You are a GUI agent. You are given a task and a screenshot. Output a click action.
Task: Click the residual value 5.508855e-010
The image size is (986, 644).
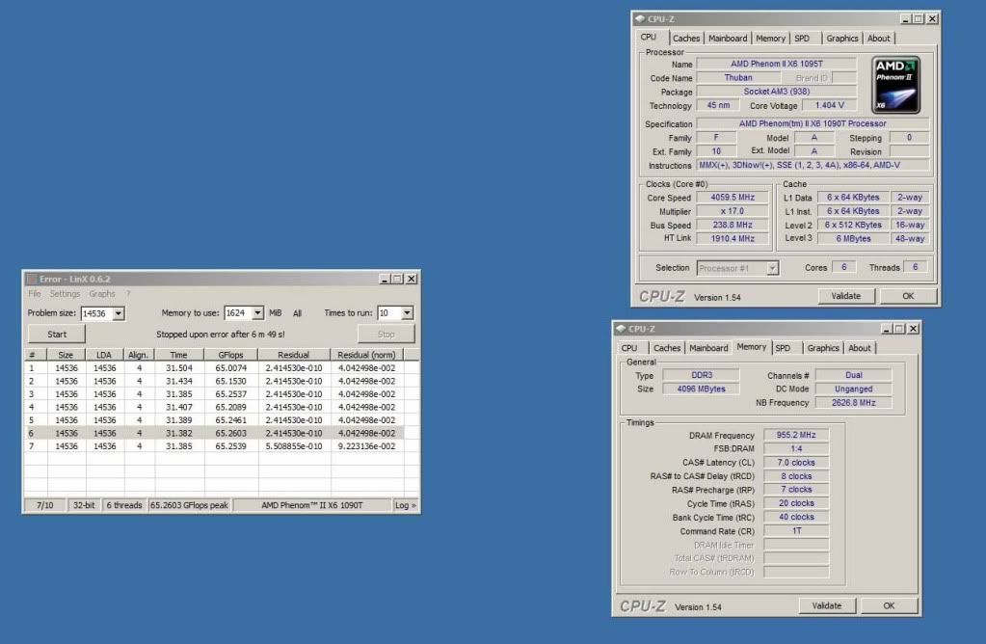click(x=294, y=446)
